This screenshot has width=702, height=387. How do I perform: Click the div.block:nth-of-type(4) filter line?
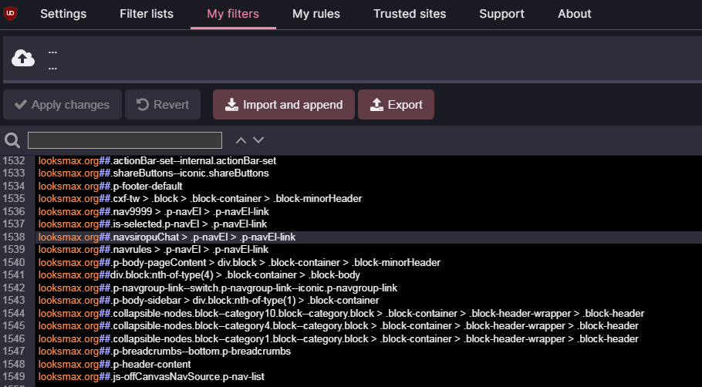(x=199, y=275)
